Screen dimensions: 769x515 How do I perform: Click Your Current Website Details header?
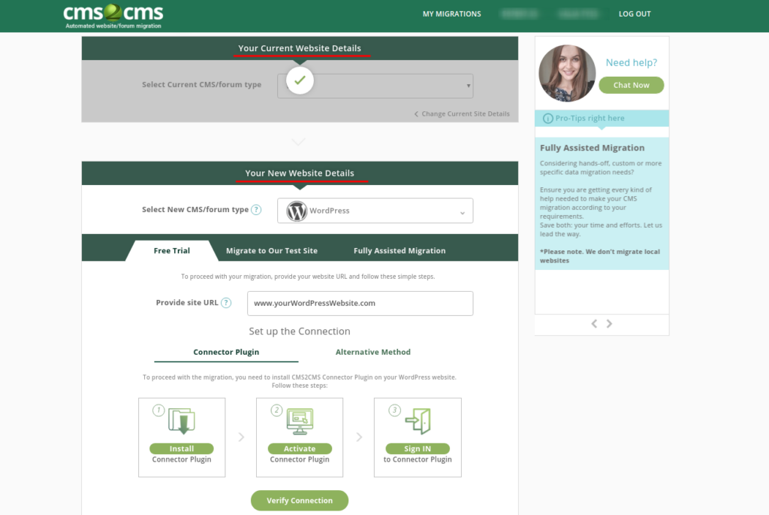[x=300, y=48]
